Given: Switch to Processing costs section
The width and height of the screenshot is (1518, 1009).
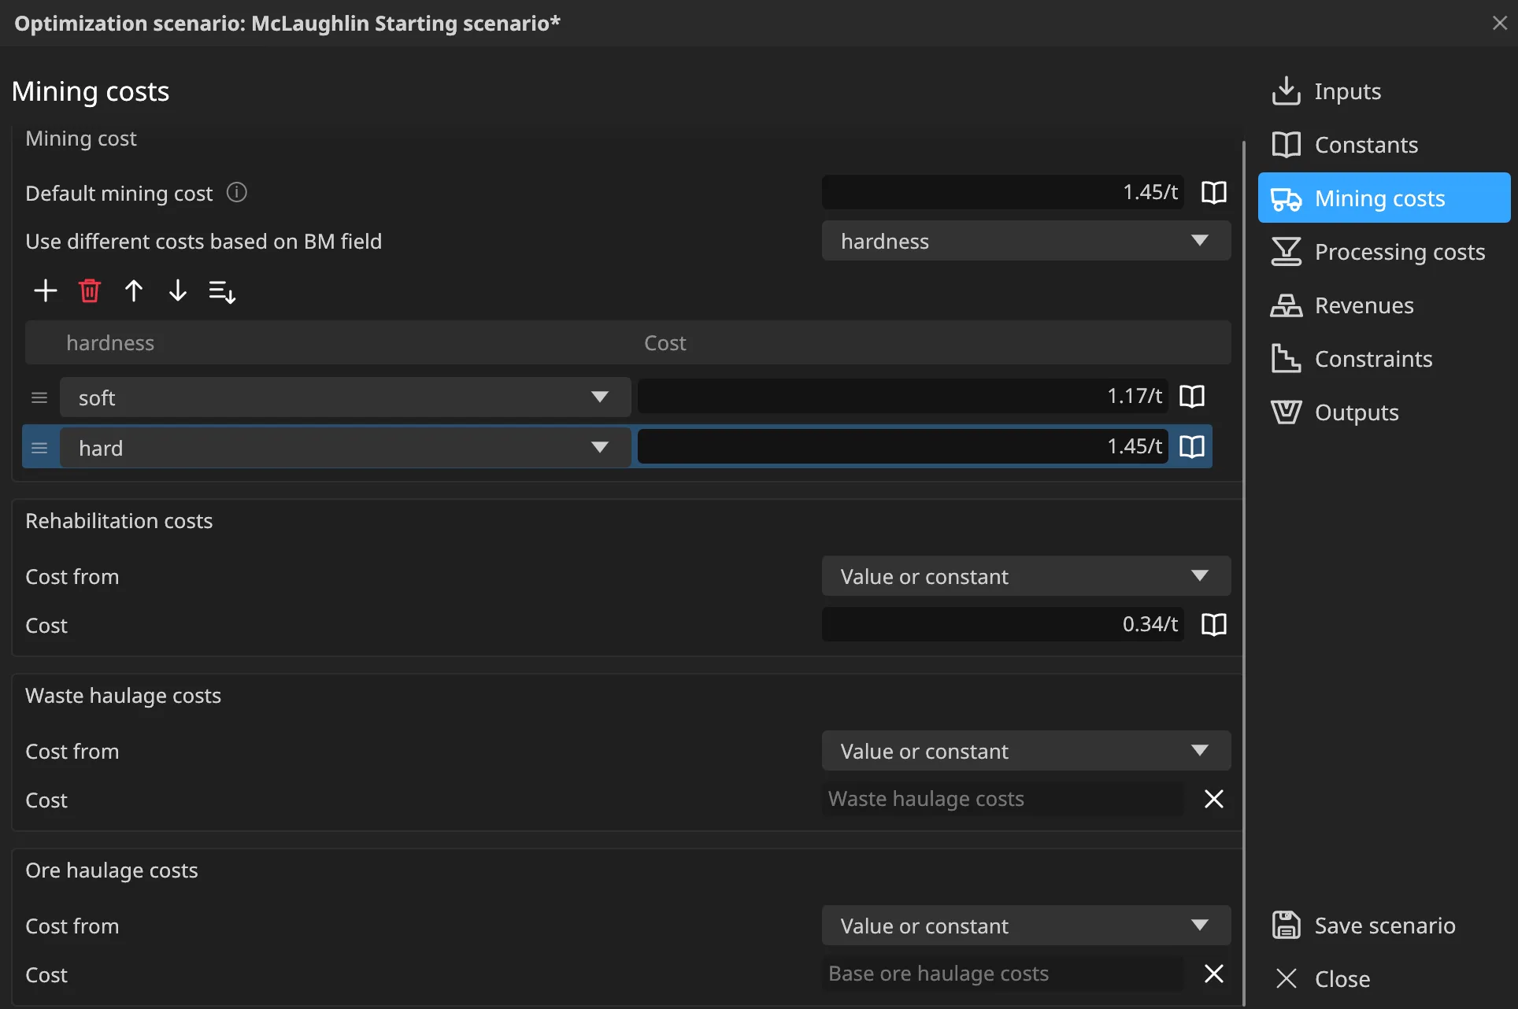Looking at the screenshot, I should (1384, 252).
